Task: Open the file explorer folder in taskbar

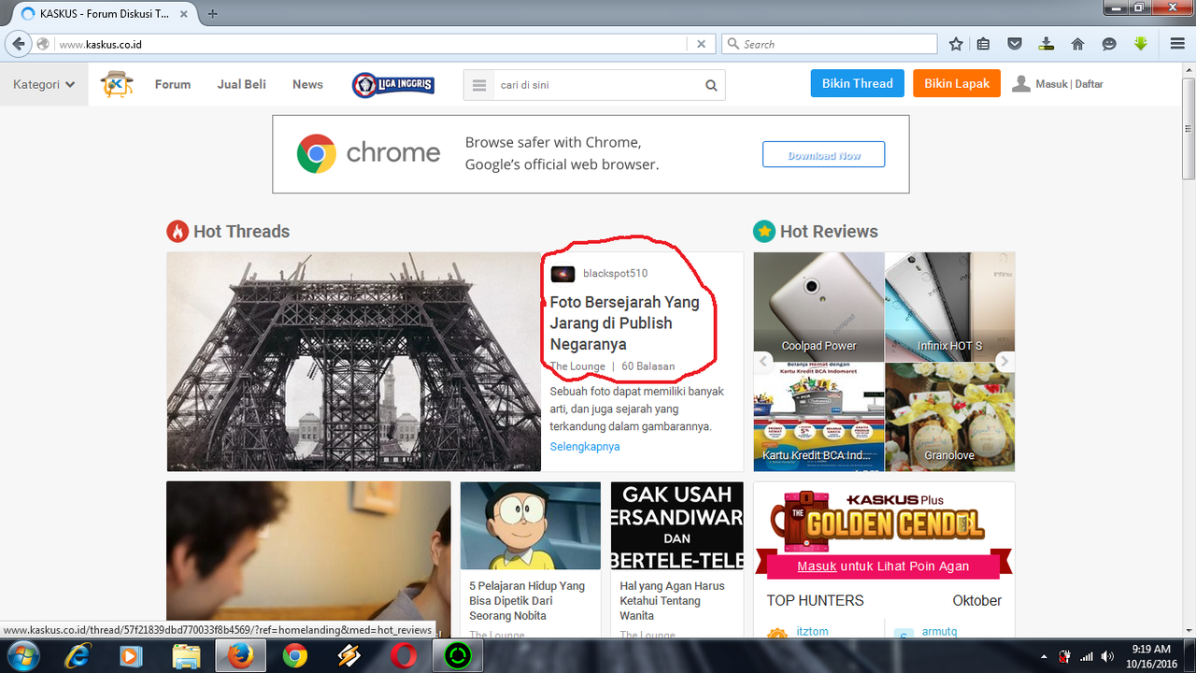Action: coord(187,656)
